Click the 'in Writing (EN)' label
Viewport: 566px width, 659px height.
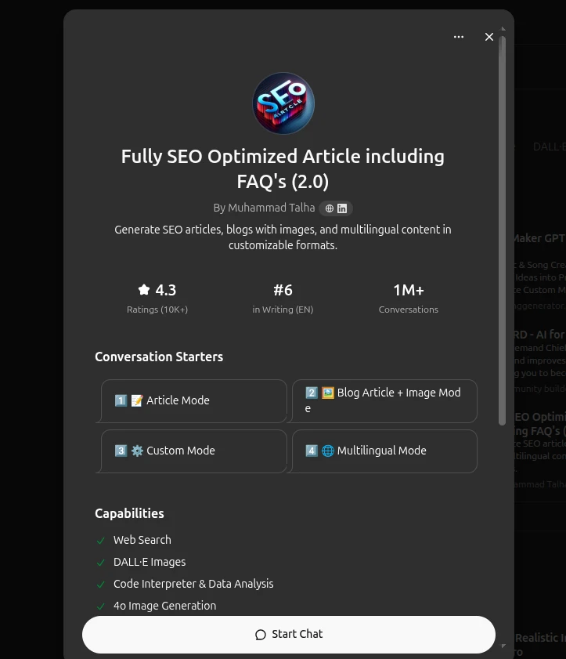(283, 310)
